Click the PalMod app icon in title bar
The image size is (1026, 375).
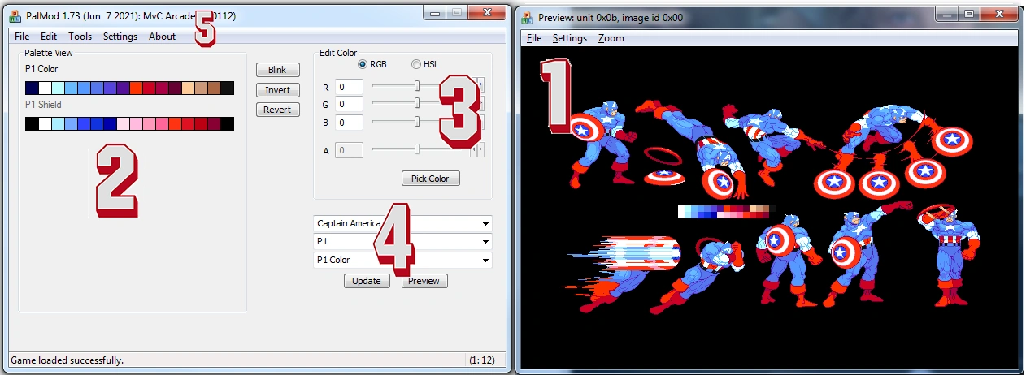coord(14,15)
